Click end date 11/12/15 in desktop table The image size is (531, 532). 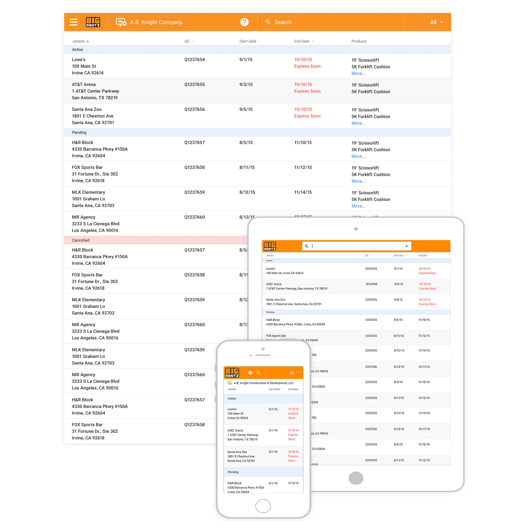(x=303, y=167)
